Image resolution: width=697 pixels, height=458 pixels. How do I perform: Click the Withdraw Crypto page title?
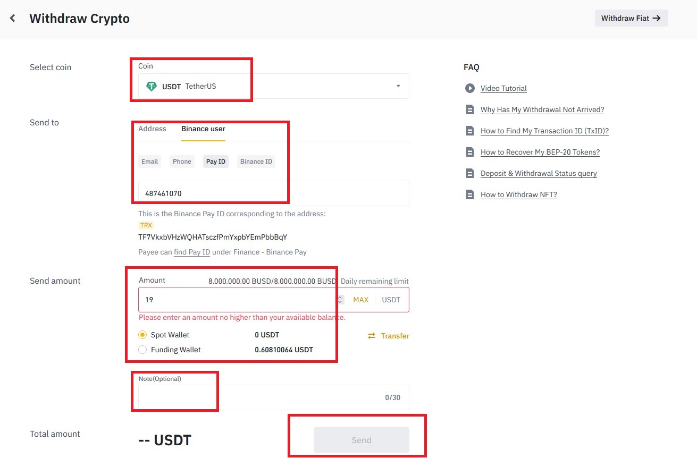[79, 18]
